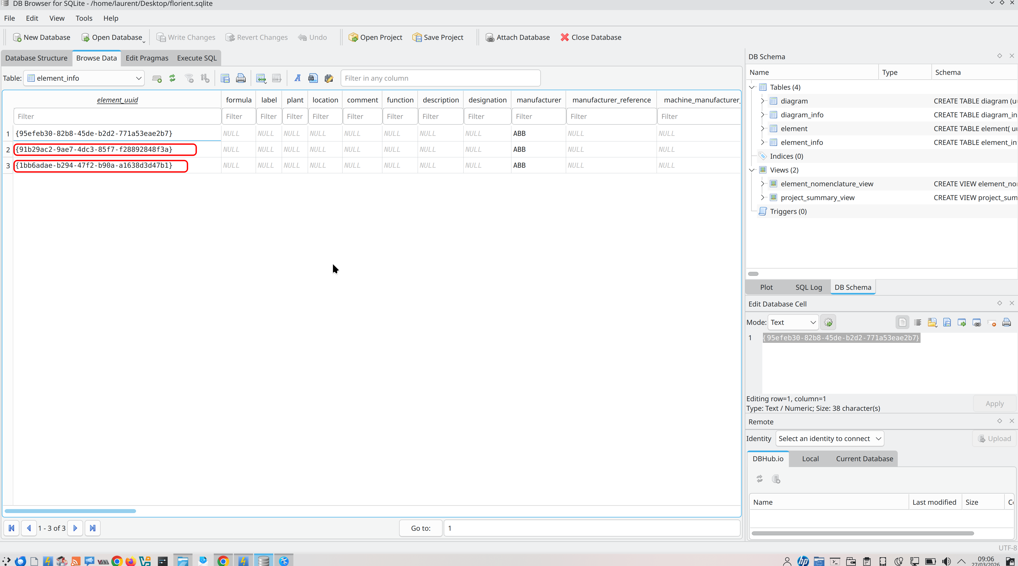This screenshot has width=1018, height=566.
Task: Float the Edit Database Cell panel
Action: [x=999, y=304]
